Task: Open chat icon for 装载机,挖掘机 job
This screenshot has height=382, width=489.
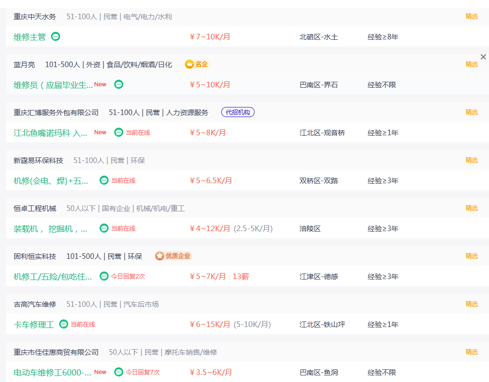Action: click(x=104, y=229)
